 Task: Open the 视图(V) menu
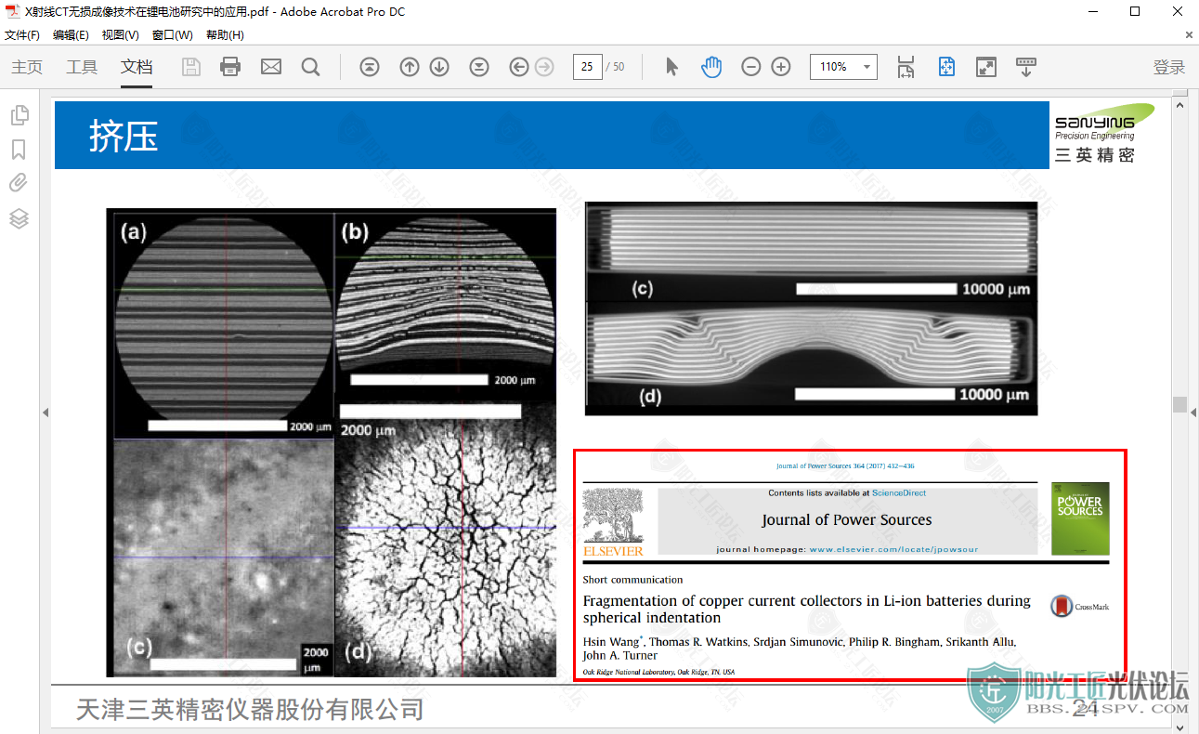(x=121, y=35)
